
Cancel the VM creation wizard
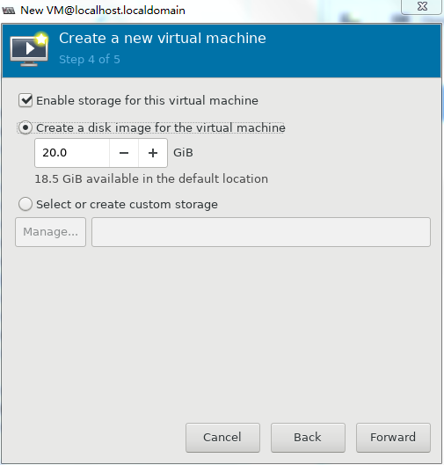(222, 438)
